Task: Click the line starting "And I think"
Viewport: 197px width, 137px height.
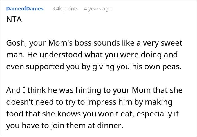Action: click(x=94, y=90)
